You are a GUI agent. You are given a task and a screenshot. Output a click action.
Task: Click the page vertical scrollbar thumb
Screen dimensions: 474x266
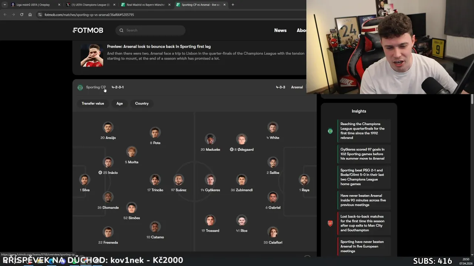click(x=472, y=99)
